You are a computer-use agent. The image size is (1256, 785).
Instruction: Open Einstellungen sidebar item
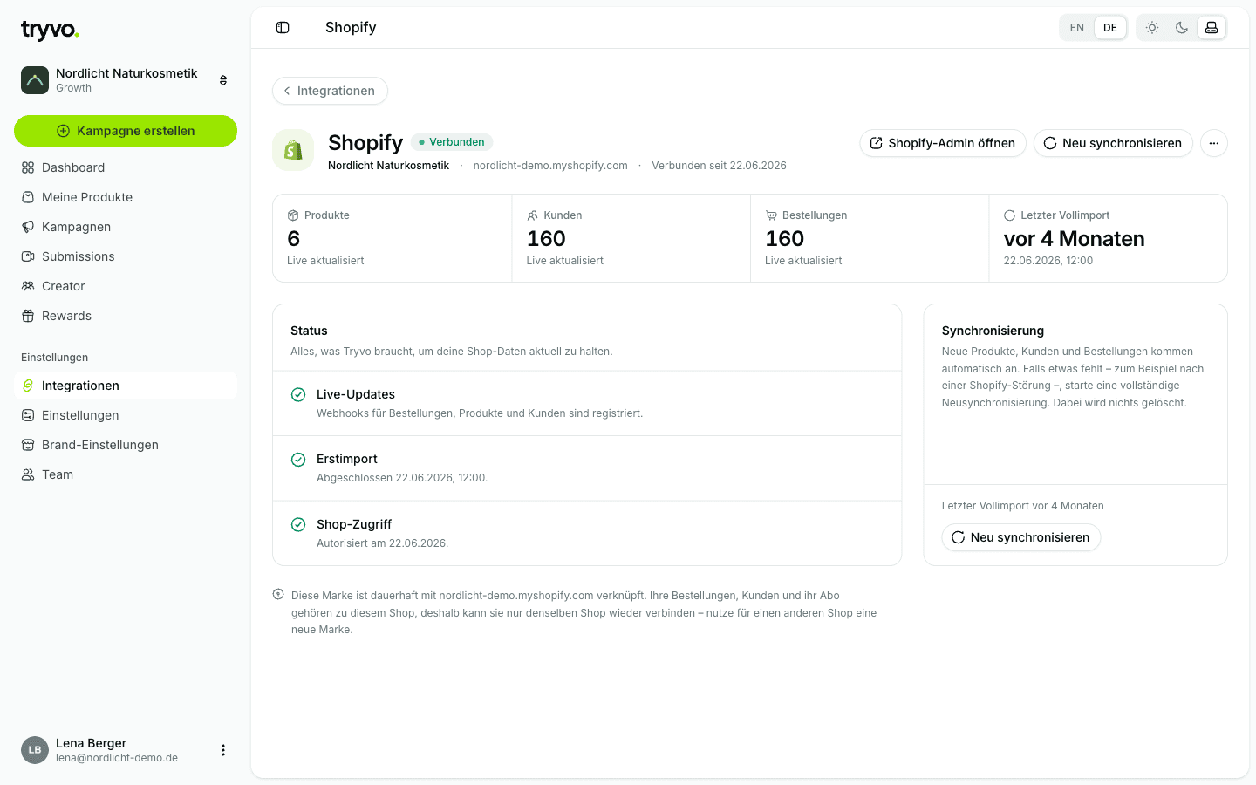tap(126, 415)
